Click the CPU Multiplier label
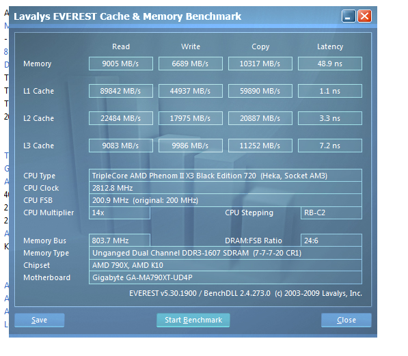 pos(49,213)
